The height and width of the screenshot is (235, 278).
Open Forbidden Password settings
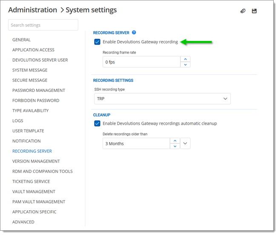point(36,100)
